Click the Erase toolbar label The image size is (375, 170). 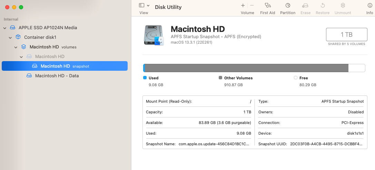click(305, 13)
